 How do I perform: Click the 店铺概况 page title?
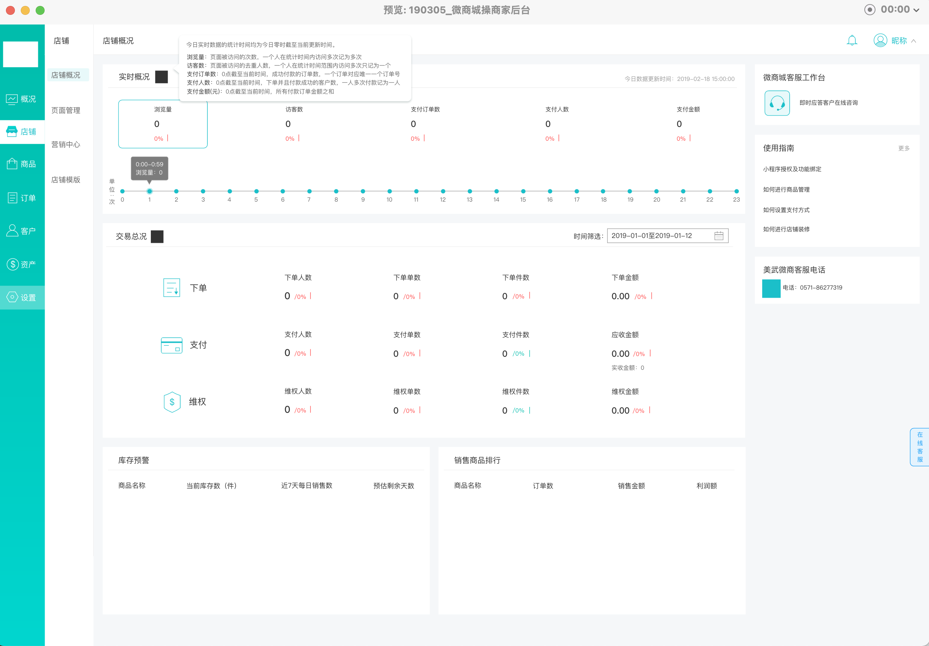(x=118, y=41)
